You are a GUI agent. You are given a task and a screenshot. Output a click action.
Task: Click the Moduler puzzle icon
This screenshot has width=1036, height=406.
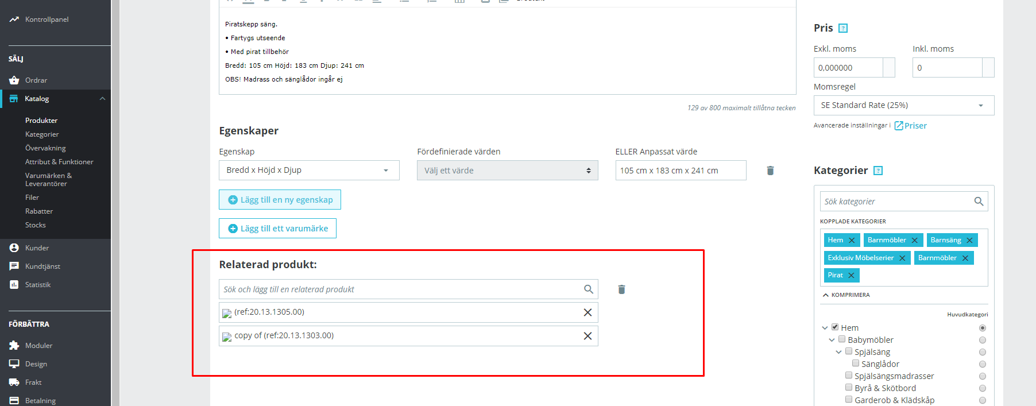14,346
